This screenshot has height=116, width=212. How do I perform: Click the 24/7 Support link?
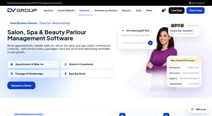coord(197,3)
